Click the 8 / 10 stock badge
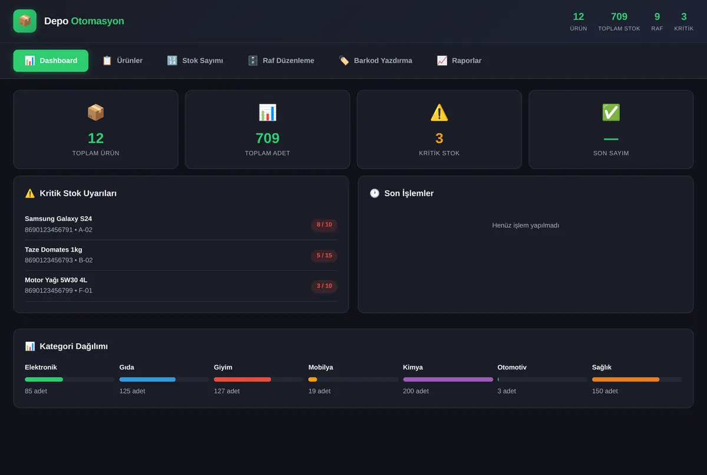 pyautogui.click(x=324, y=225)
